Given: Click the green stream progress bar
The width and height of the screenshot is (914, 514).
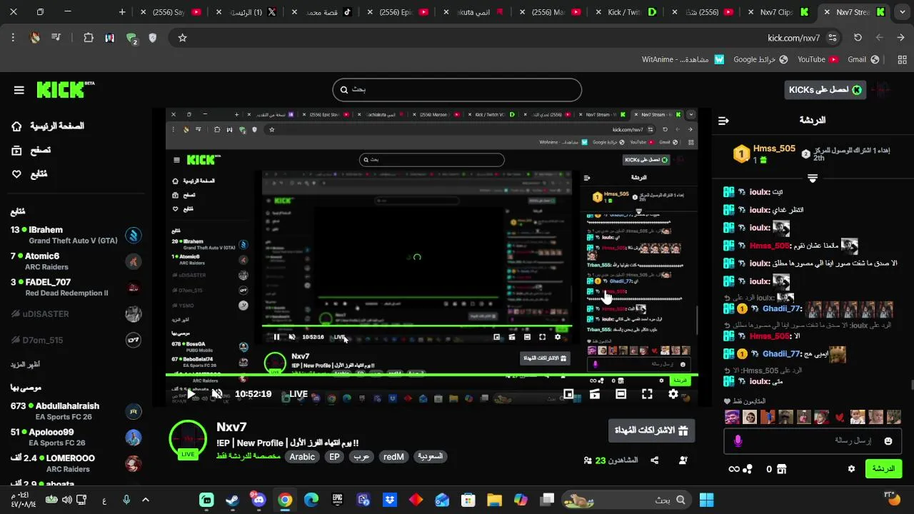Looking at the screenshot, I should coord(431,375).
